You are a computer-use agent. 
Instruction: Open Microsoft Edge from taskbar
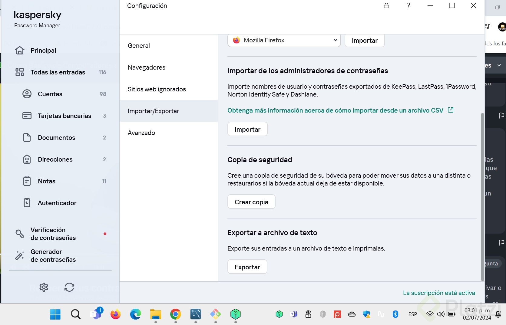[136, 314]
